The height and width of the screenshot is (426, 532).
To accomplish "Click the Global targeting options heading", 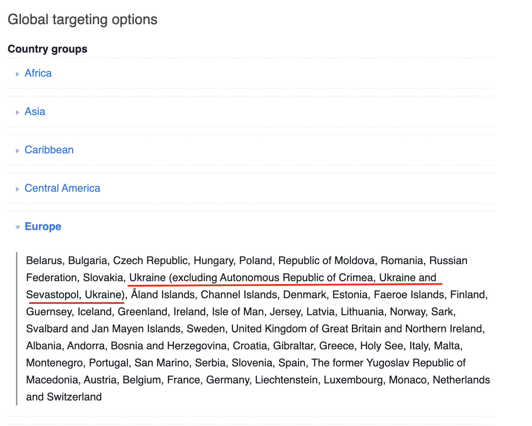I will pyautogui.click(x=82, y=20).
